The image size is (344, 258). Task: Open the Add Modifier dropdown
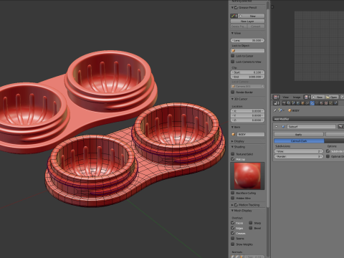(308, 119)
